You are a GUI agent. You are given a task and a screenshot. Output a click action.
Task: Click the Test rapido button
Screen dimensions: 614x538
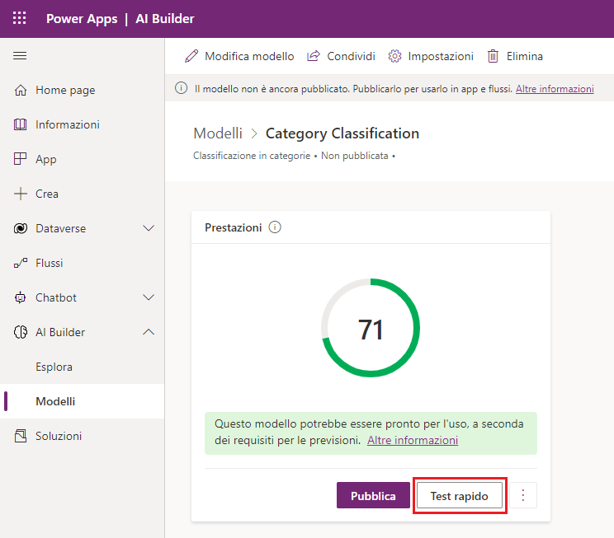[x=459, y=496]
